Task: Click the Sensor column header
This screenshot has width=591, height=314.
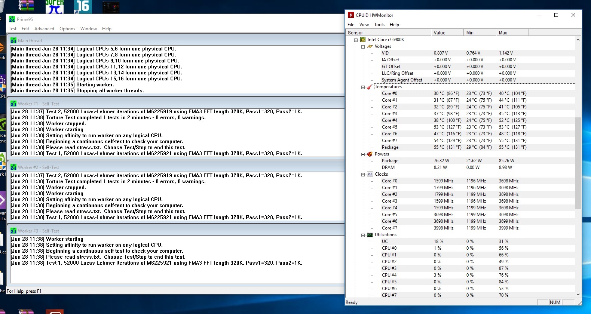Action: [x=388, y=33]
